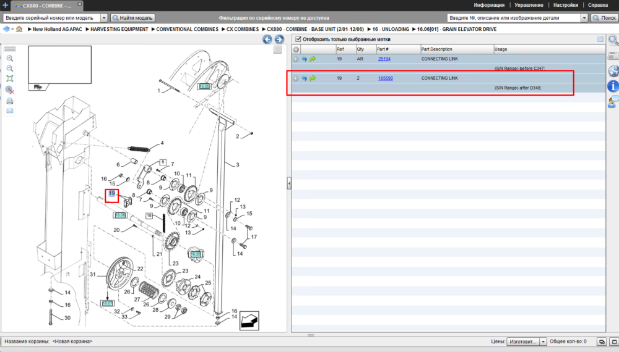This screenshot has width=619, height=352.
Task: Fit diagram to window
Action: [10, 79]
